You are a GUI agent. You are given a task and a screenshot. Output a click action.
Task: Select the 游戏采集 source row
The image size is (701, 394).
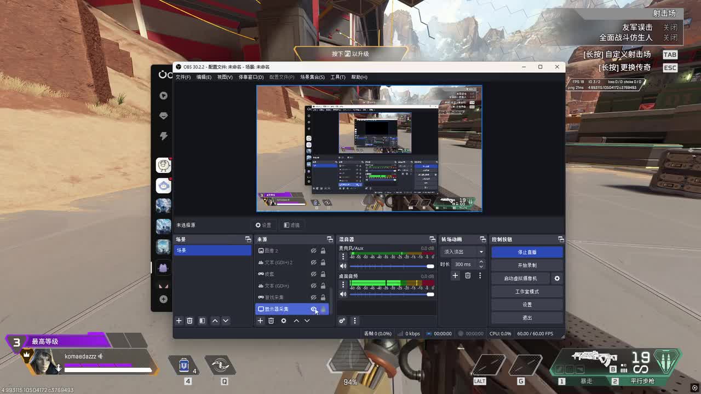292,298
